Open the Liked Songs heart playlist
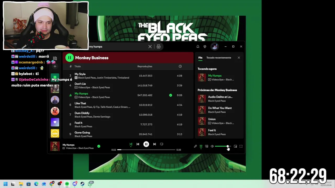Screen dimensions: 335x188 click(55, 122)
